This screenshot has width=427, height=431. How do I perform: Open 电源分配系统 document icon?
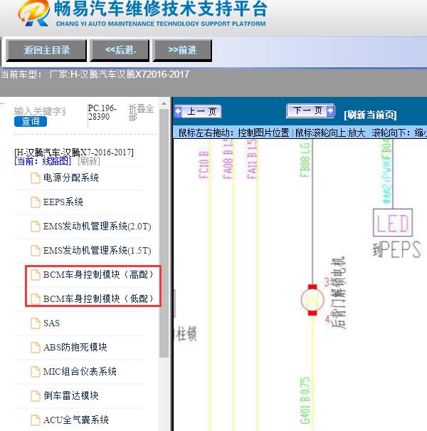coord(35,178)
